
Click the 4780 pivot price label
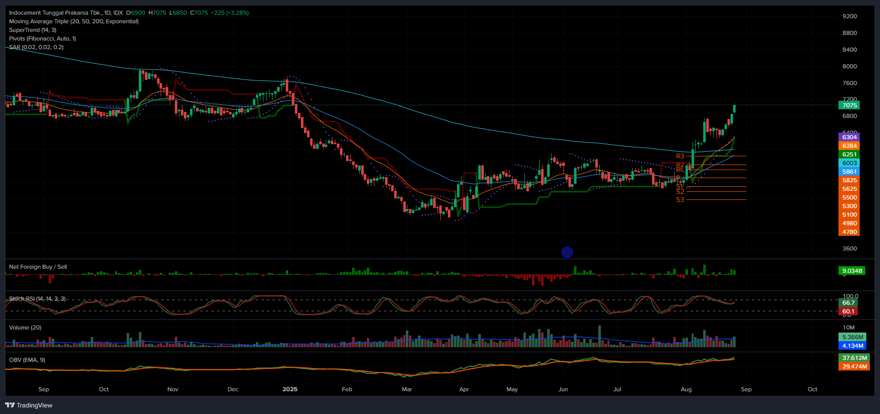(x=849, y=232)
